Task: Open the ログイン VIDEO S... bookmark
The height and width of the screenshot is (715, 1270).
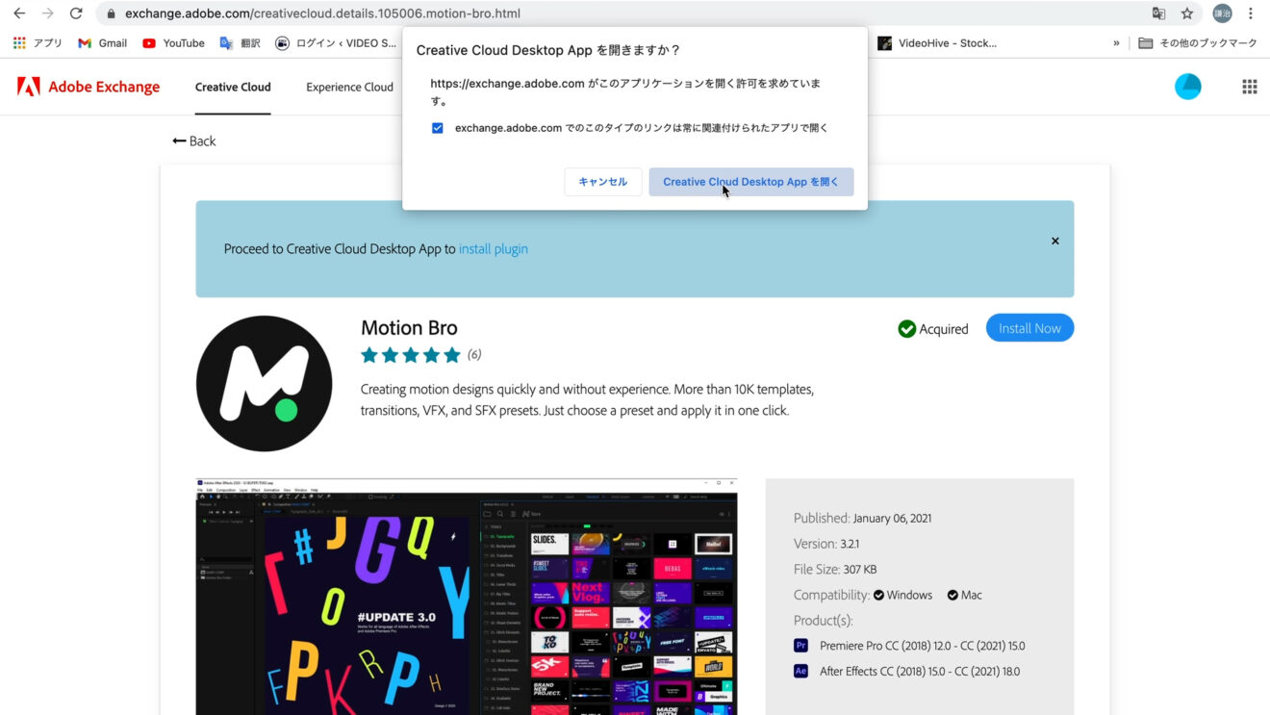Action: pyautogui.click(x=336, y=42)
